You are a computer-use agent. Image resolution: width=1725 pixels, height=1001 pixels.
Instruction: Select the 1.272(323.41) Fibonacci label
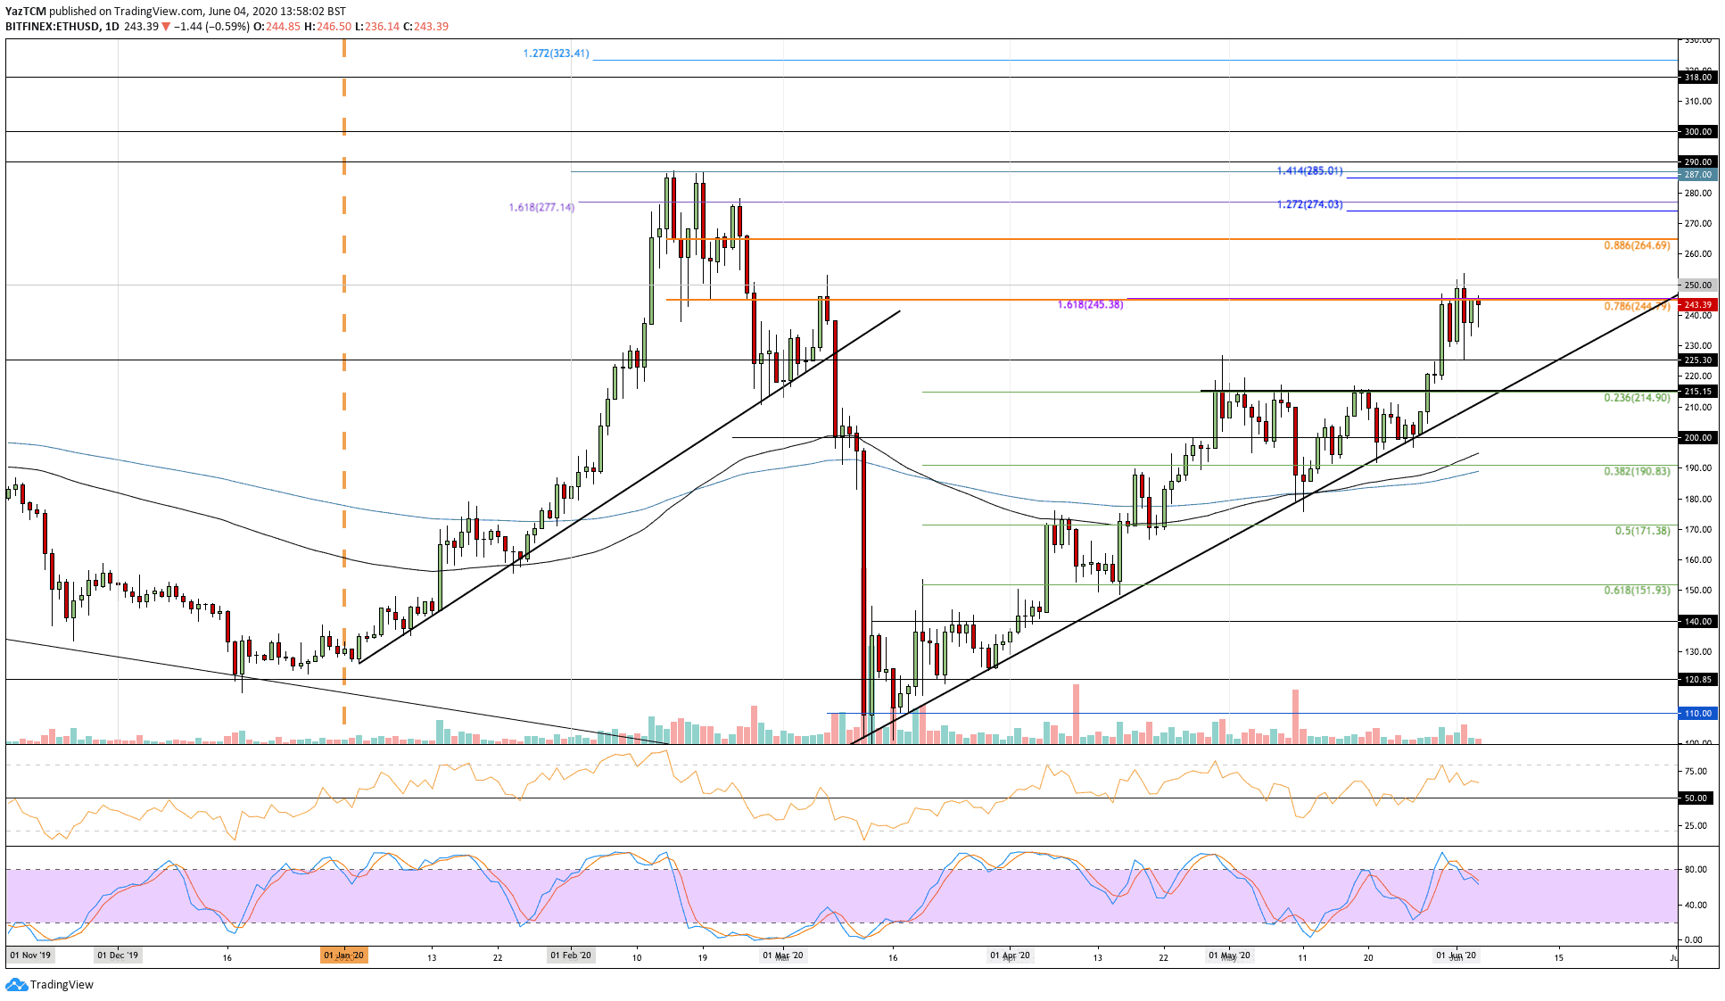[x=556, y=54]
